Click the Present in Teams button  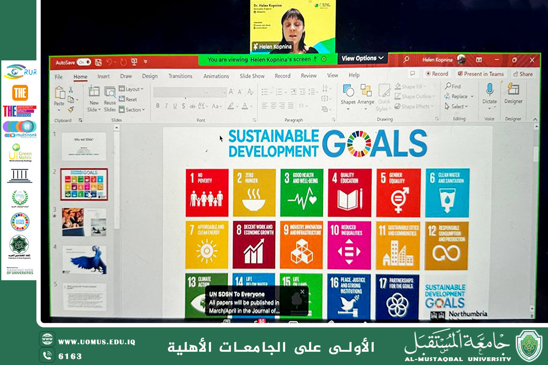pyautogui.click(x=480, y=74)
